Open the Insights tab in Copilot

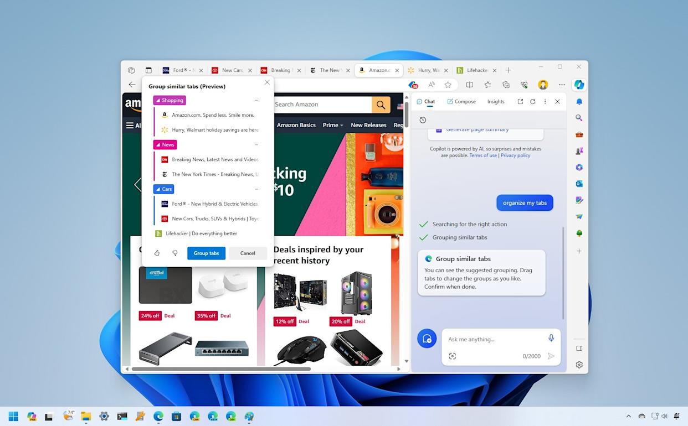(496, 102)
